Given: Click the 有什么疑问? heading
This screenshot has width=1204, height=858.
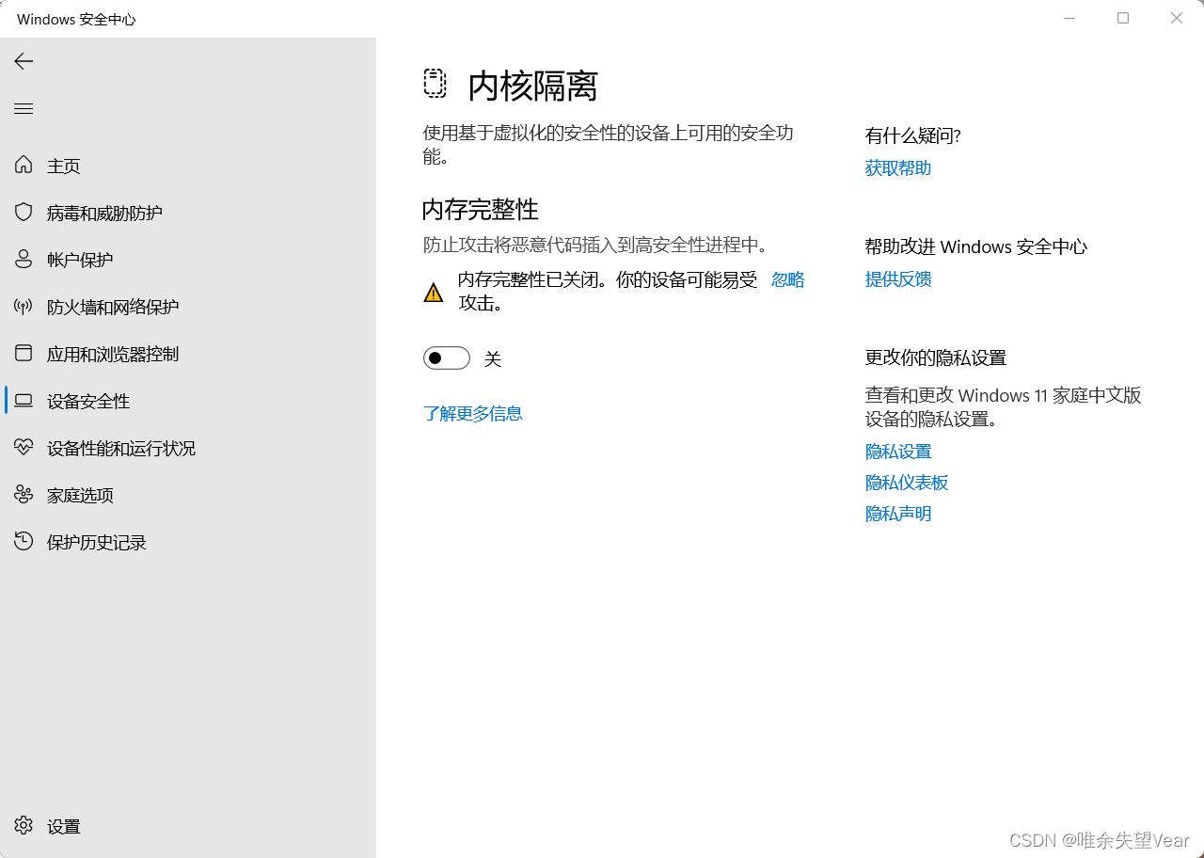Looking at the screenshot, I should pyautogui.click(x=912, y=135).
